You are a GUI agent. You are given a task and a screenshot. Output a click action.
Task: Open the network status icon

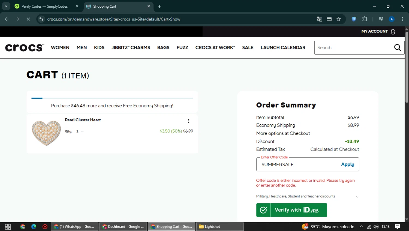(x=369, y=227)
